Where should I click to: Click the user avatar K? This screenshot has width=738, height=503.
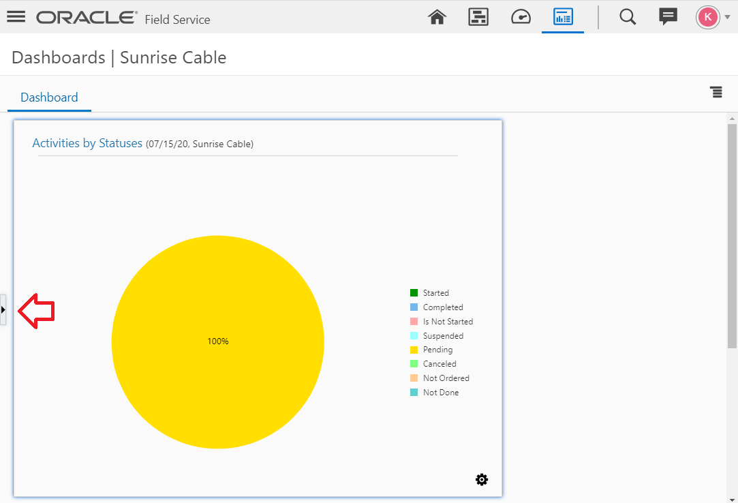coord(708,17)
